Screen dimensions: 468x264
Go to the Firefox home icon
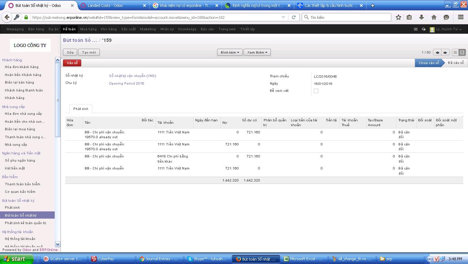(x=434, y=17)
